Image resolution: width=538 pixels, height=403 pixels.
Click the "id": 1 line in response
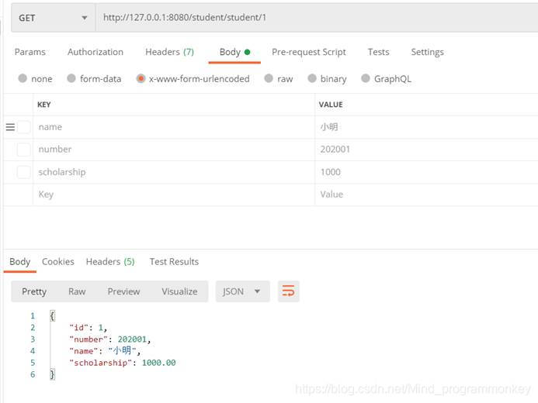point(89,328)
